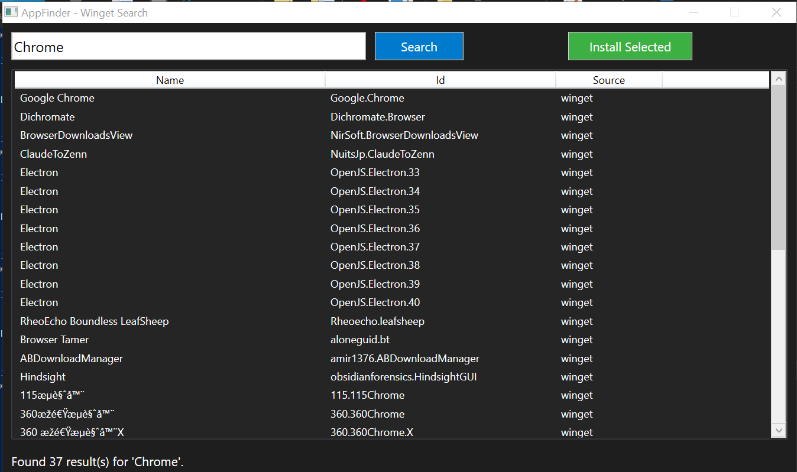Select the Google Chrome row
The image size is (797, 472).
click(57, 98)
